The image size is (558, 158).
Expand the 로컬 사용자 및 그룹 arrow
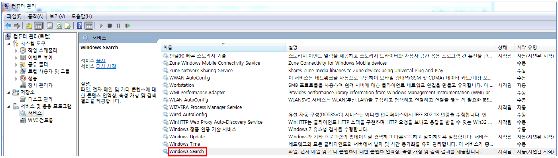pyautogui.click(x=16, y=72)
